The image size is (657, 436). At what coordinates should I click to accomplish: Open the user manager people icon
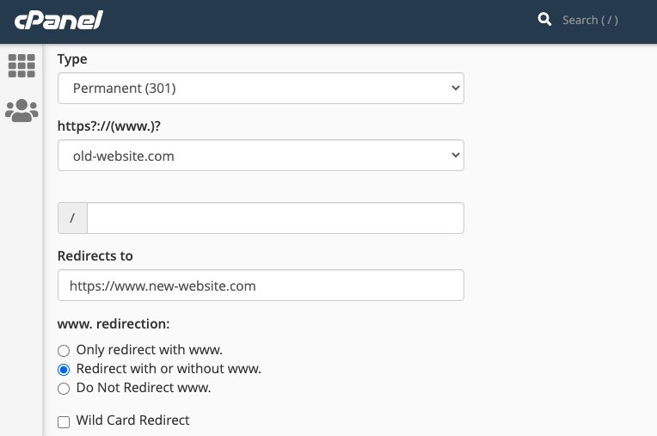(21, 111)
